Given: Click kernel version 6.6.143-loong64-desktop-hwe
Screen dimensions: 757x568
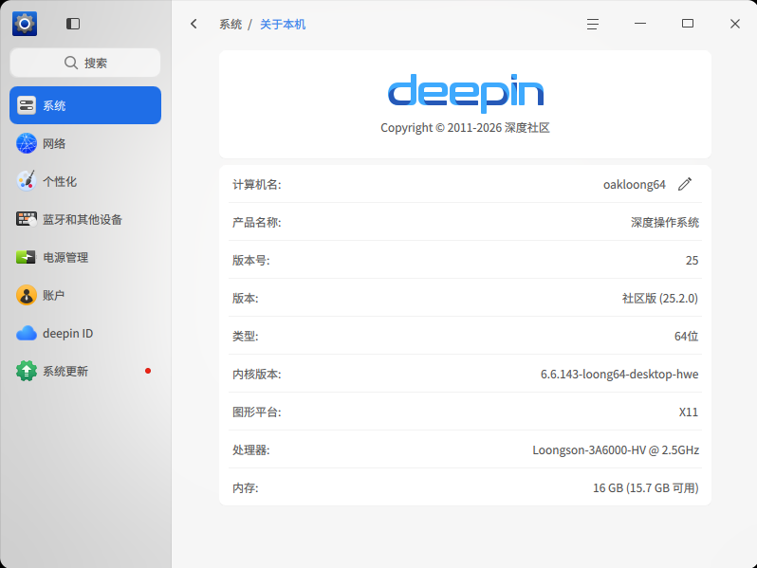Looking at the screenshot, I should coord(619,375).
